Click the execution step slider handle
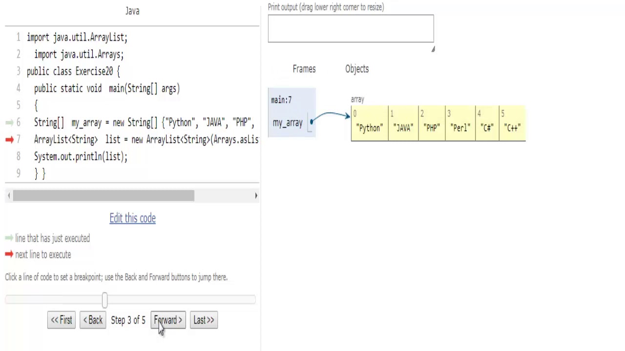This screenshot has height=351, width=625. click(x=104, y=300)
